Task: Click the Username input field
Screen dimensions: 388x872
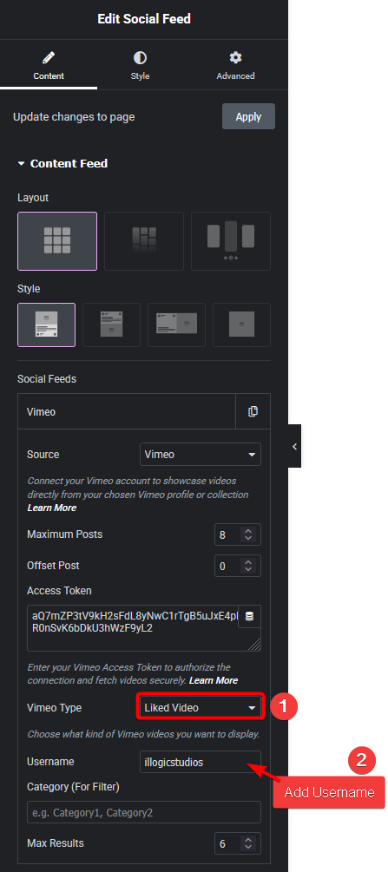Action: [x=201, y=763]
